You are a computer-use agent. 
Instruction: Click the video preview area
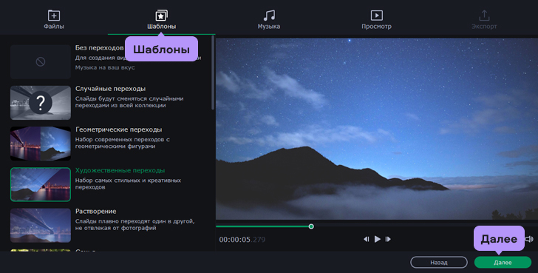pyautogui.click(x=377, y=129)
